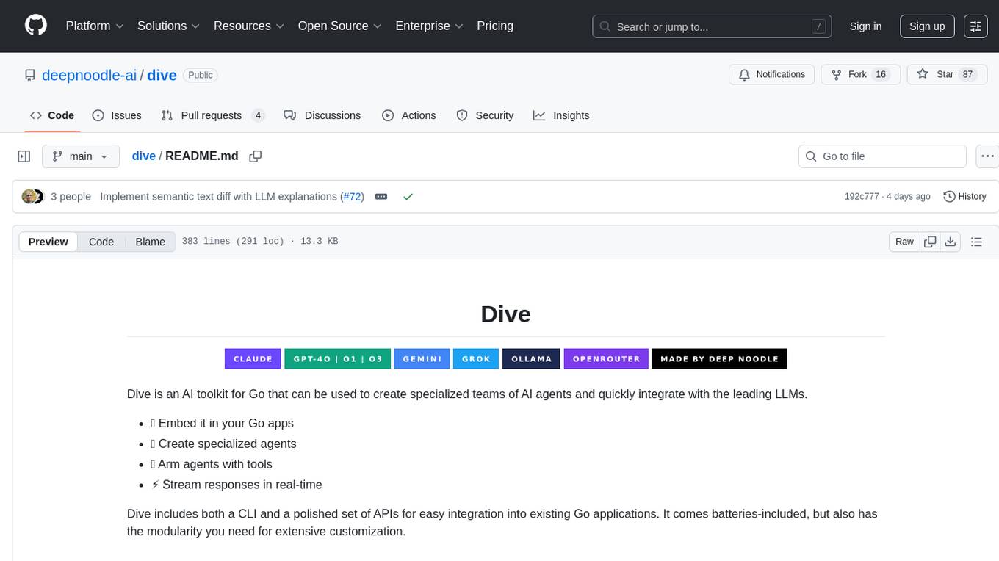Open the deepnoodle-ai owner link
999x561 pixels.
point(90,75)
